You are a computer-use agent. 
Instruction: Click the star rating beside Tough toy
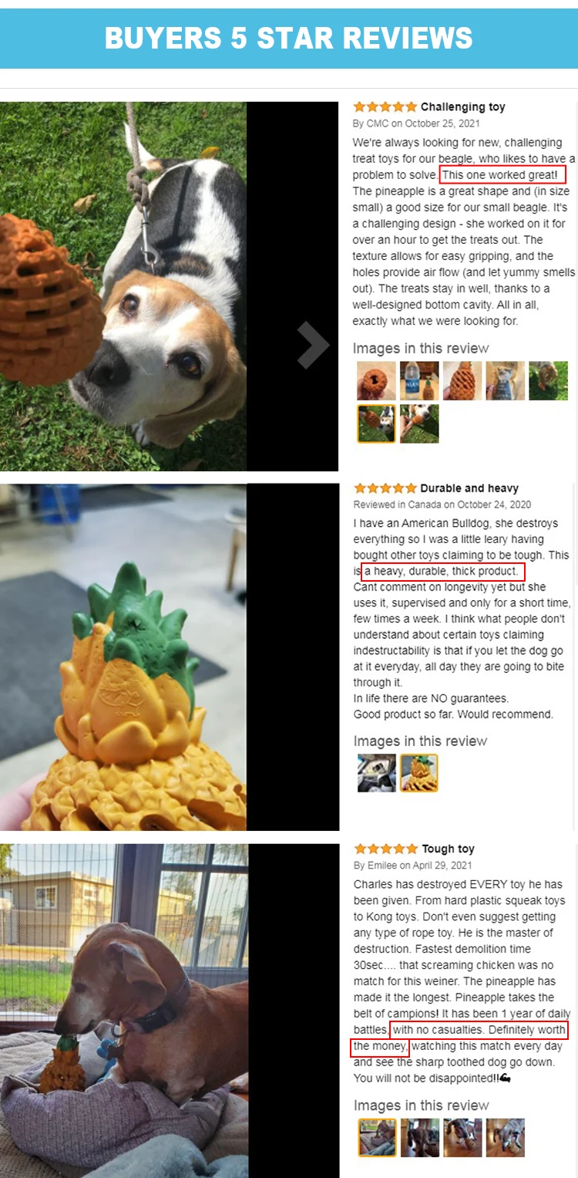click(385, 849)
